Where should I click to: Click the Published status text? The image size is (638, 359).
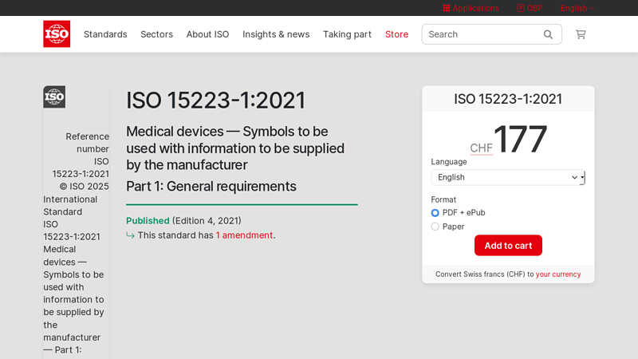(148, 221)
